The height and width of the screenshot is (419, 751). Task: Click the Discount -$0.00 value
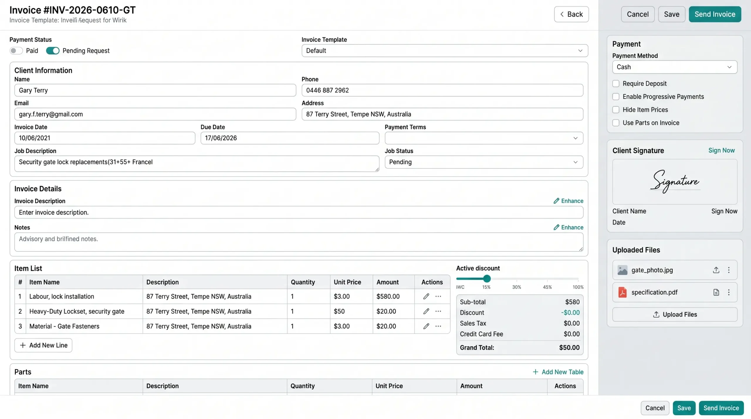(570, 313)
